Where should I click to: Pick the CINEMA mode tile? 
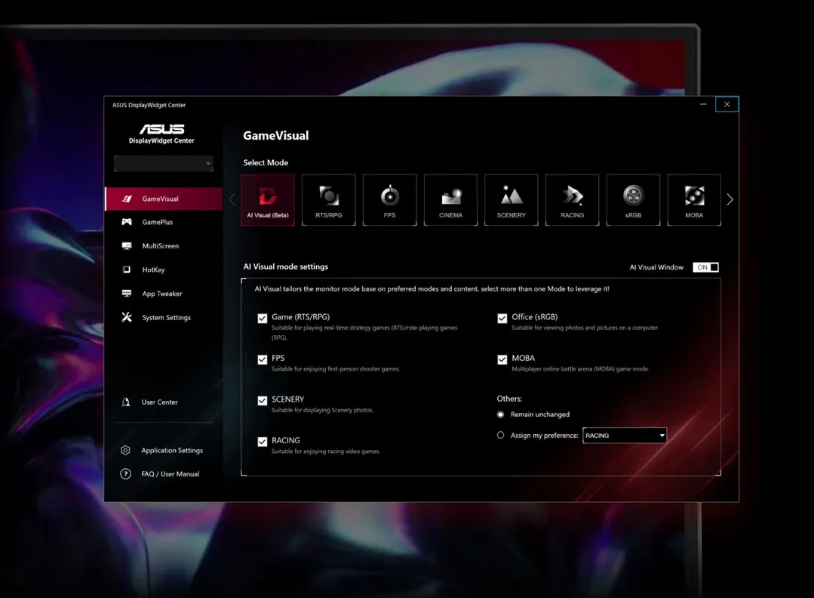(450, 200)
